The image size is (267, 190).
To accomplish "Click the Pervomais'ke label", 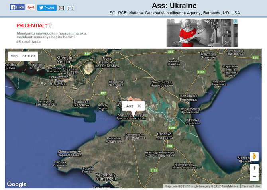I will (135, 136).
